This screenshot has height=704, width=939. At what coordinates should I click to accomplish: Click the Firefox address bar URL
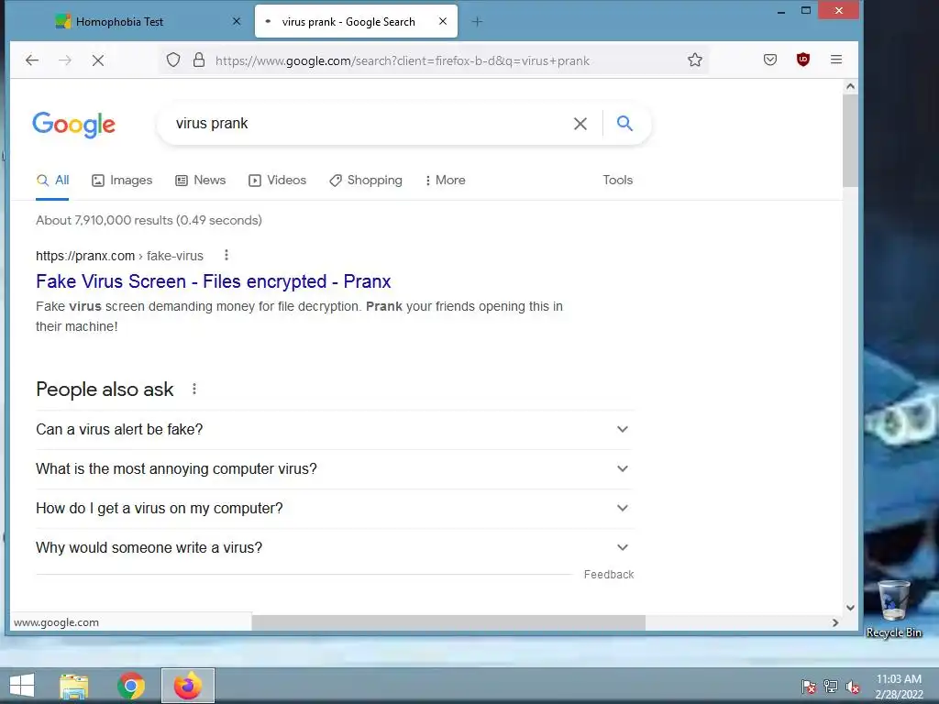(x=403, y=60)
